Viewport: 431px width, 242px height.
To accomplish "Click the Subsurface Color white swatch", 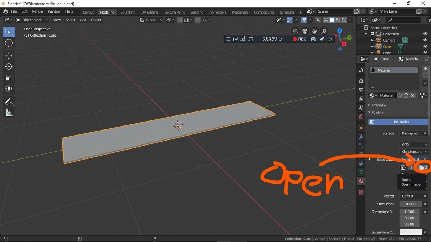I will [x=411, y=232].
